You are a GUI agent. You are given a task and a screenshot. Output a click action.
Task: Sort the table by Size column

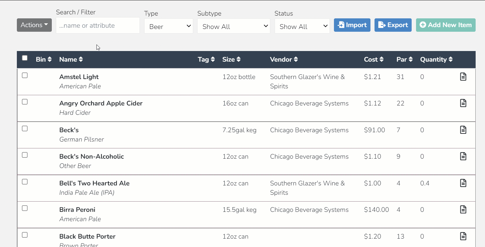coord(232,59)
